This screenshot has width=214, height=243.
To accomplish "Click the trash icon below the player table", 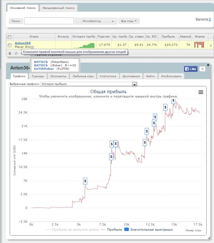I will [x=10, y=53].
